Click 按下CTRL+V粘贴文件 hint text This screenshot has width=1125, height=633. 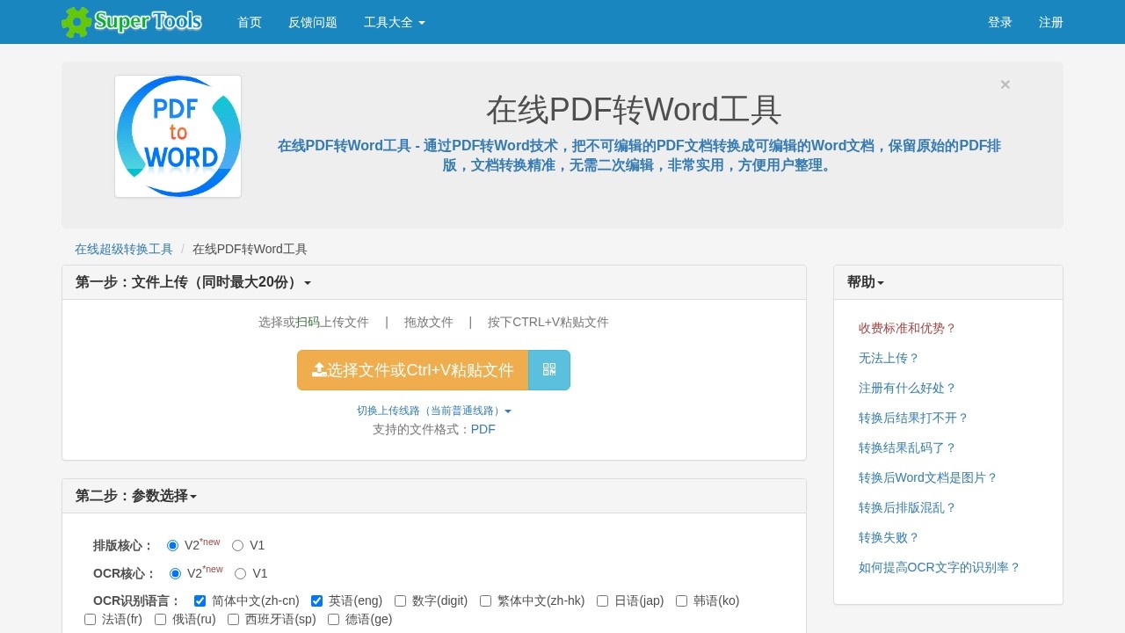tap(548, 322)
